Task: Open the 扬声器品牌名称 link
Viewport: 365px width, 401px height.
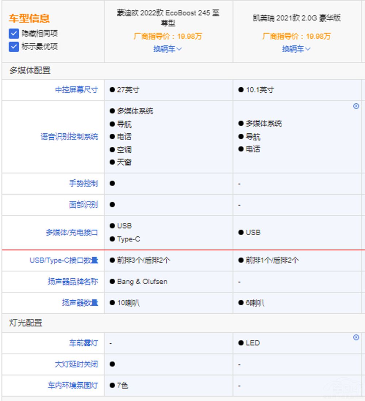Action: pos(73,282)
